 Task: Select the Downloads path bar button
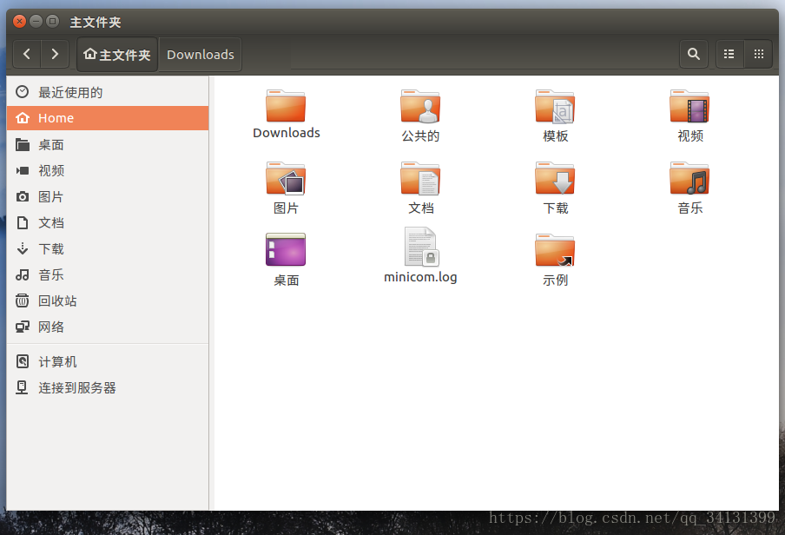point(201,54)
